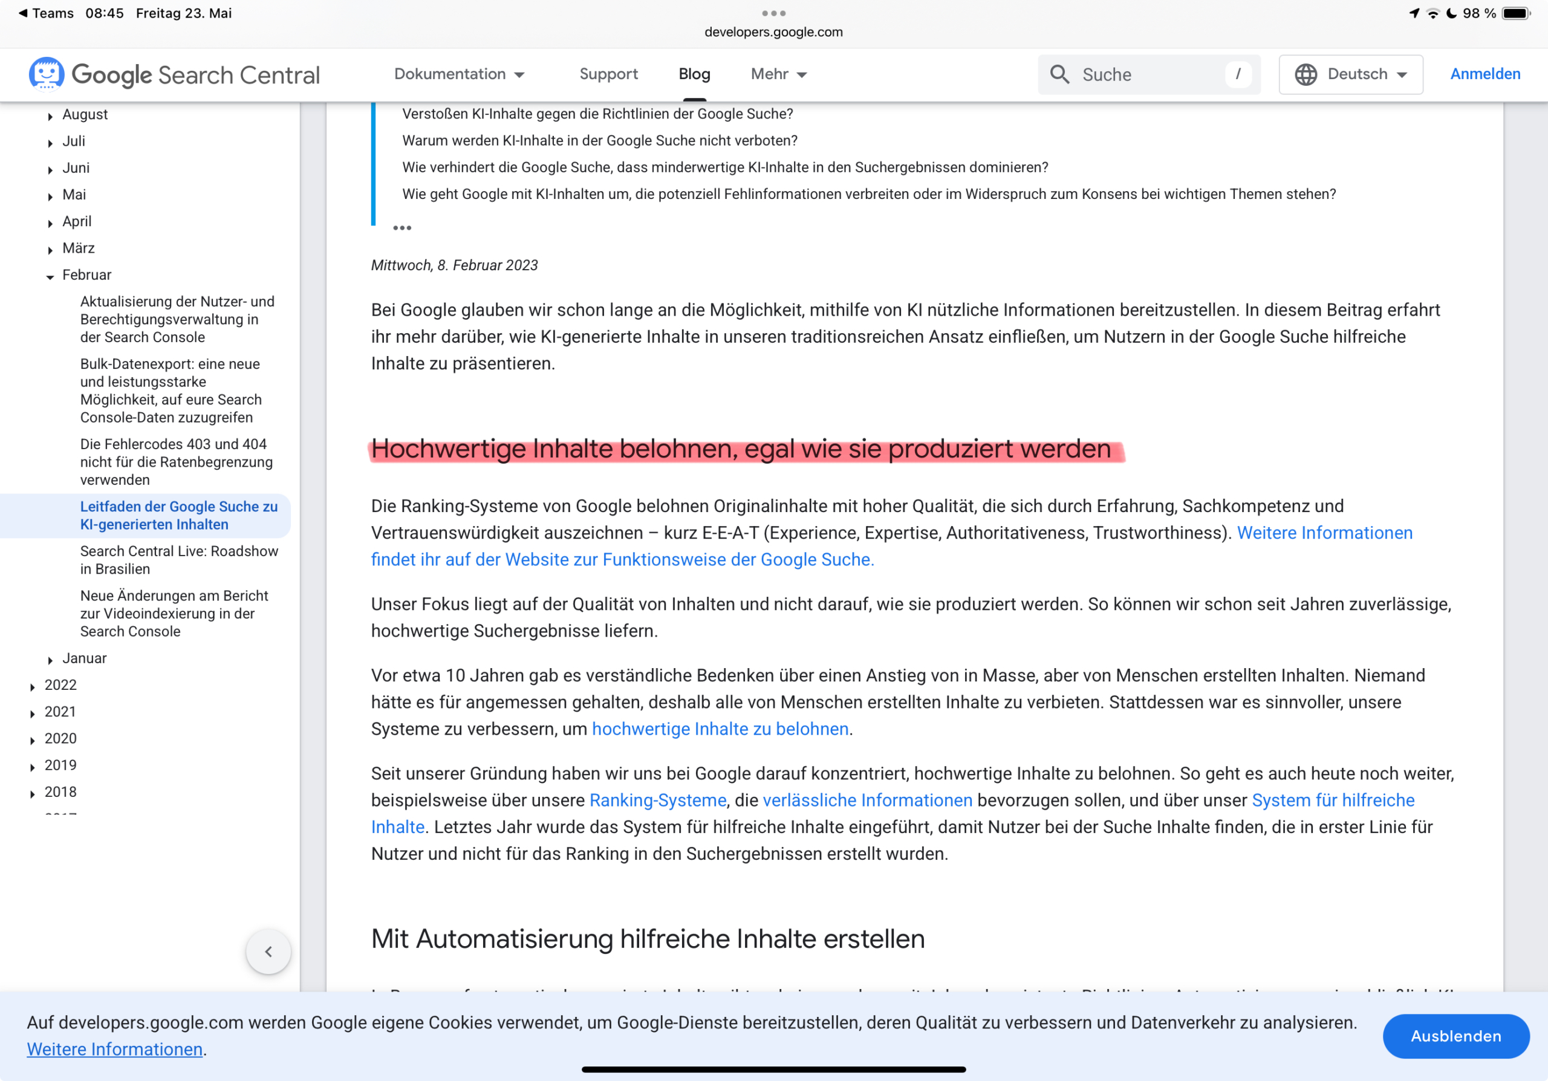Click the search magnifier icon

(x=1059, y=74)
